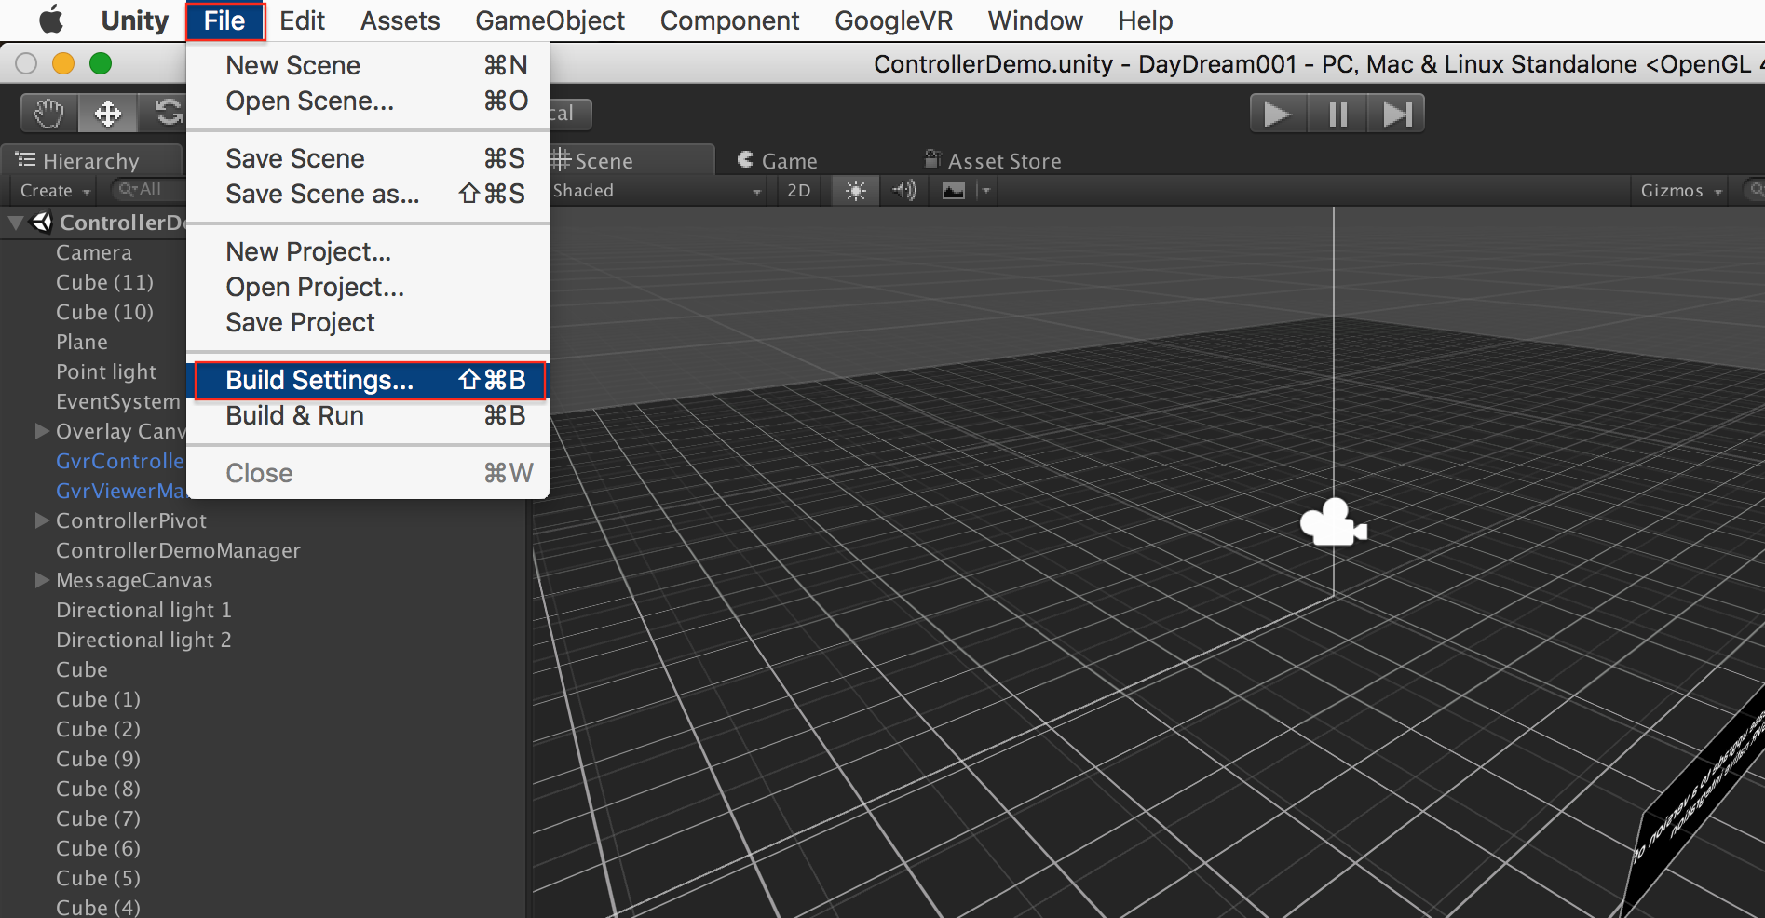1765x918 pixels.
Task: Open the Gizmos dropdown
Action: pyautogui.click(x=1681, y=191)
